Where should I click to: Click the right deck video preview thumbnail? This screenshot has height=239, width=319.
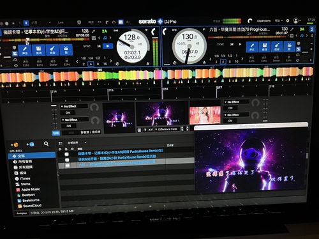(205, 115)
